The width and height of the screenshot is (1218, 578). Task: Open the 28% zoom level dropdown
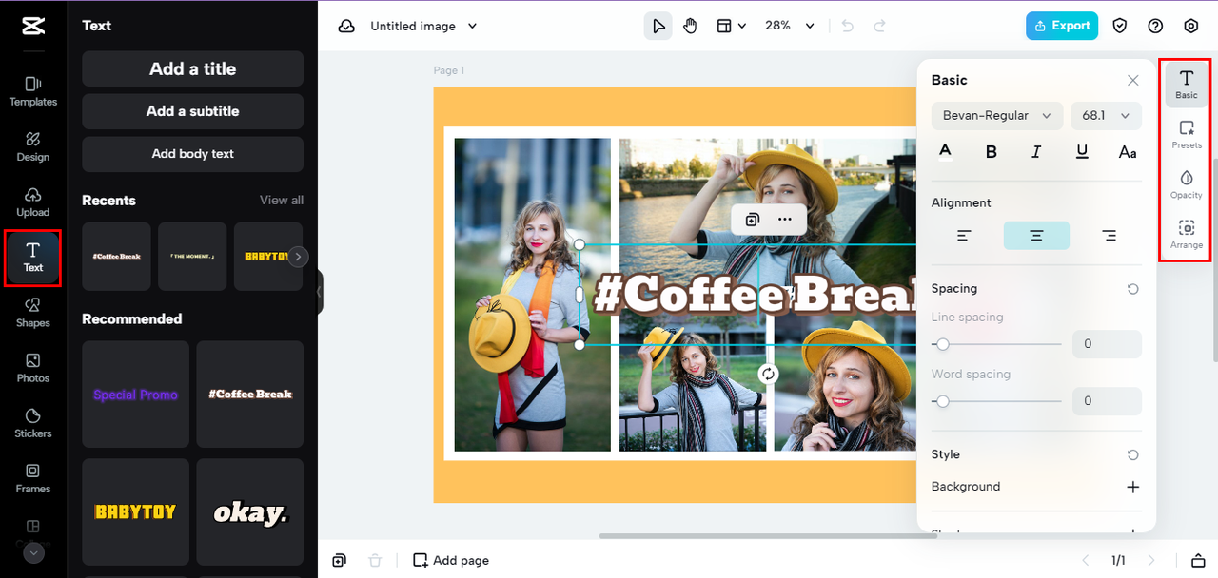(x=790, y=26)
